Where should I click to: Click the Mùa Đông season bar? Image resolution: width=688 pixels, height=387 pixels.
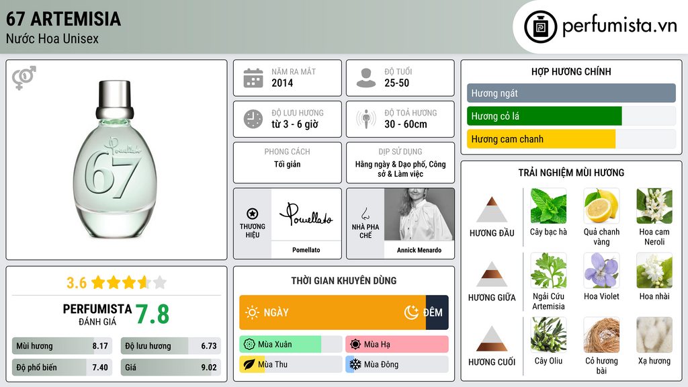[x=397, y=364]
